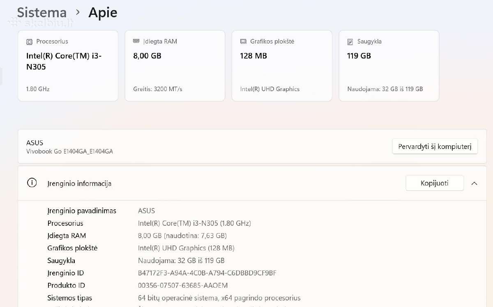493x307 pixels.
Task: Click the info circle icon beside Įrenginio informacija
Action: click(x=32, y=183)
